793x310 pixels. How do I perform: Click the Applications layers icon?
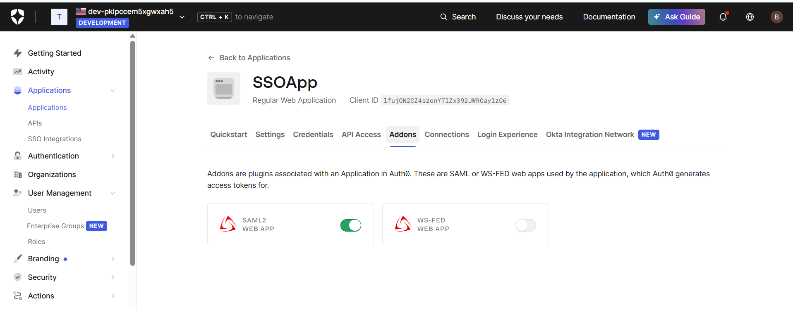point(17,90)
